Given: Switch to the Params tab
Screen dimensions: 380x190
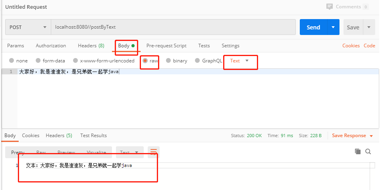Looking at the screenshot, I should tap(15, 46).
